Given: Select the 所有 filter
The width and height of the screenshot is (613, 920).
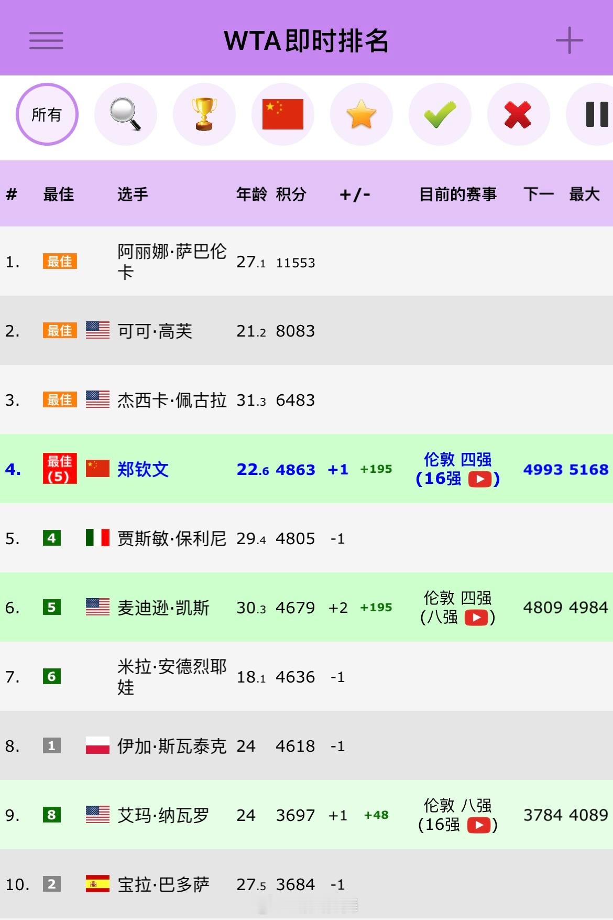Looking at the screenshot, I should pyautogui.click(x=47, y=114).
